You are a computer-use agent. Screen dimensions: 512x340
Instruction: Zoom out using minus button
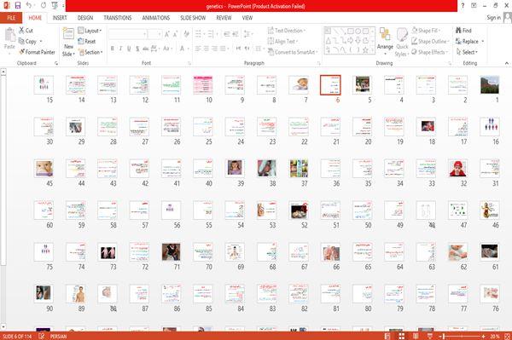click(x=440, y=336)
